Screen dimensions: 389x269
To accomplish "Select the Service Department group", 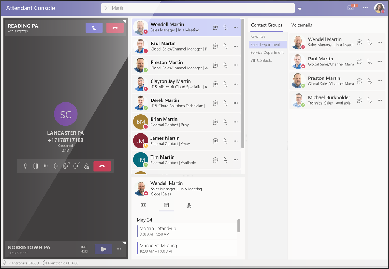I will point(267,52).
